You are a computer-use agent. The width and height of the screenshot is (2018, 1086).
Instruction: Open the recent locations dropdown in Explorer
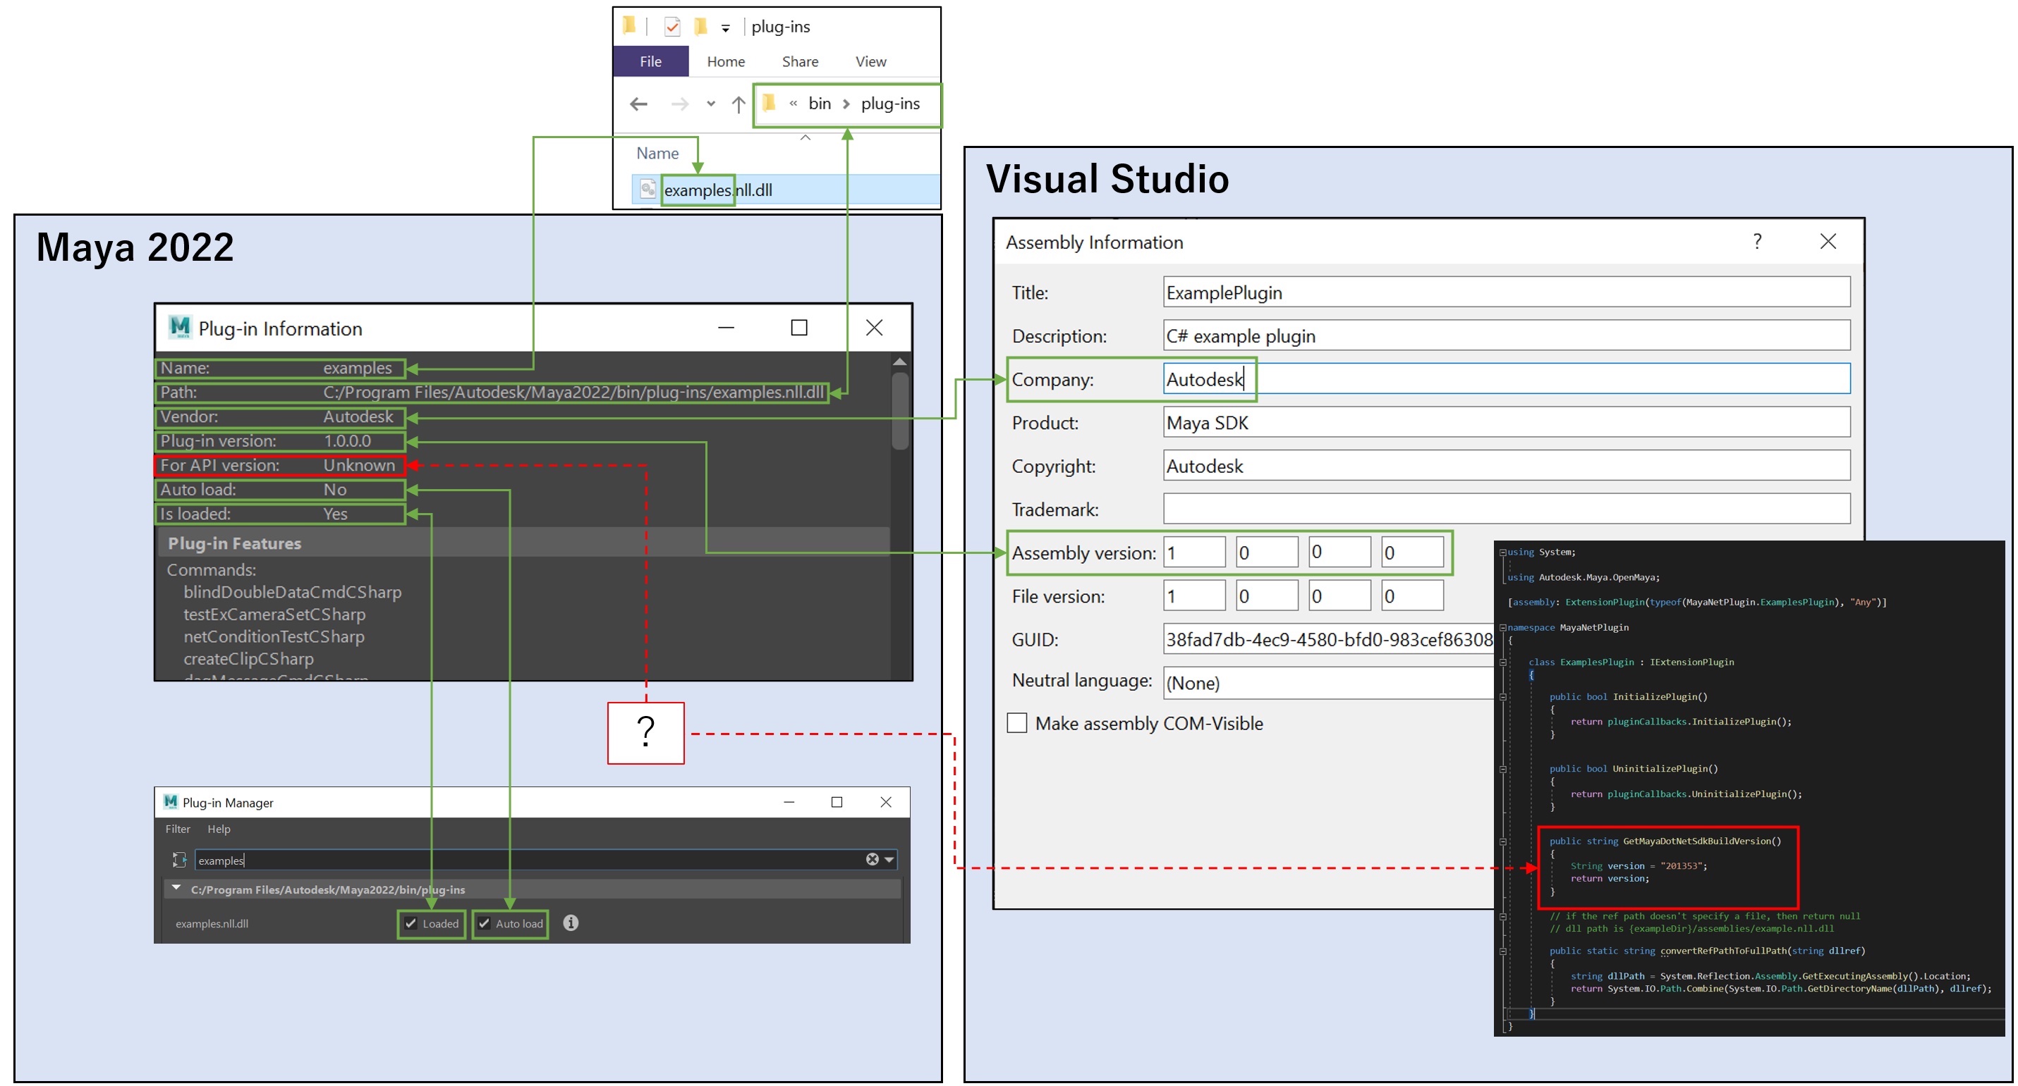click(710, 104)
